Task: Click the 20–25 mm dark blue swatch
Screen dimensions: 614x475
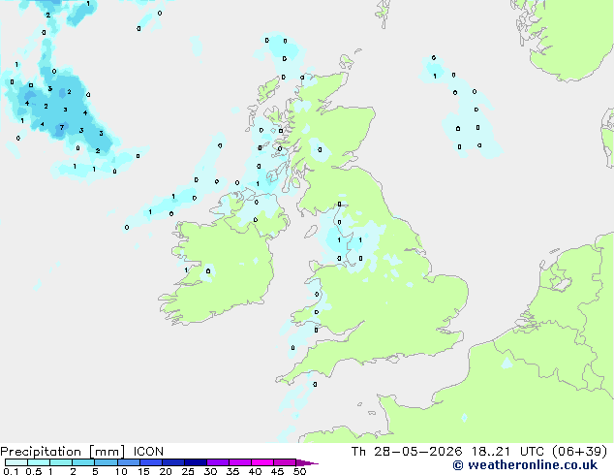Action: 173,462
